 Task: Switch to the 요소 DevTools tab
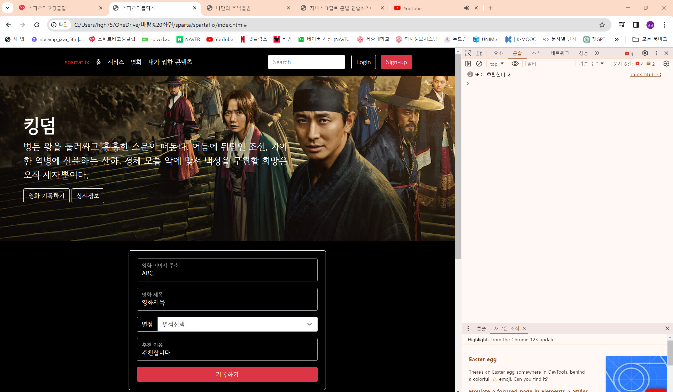[498, 53]
